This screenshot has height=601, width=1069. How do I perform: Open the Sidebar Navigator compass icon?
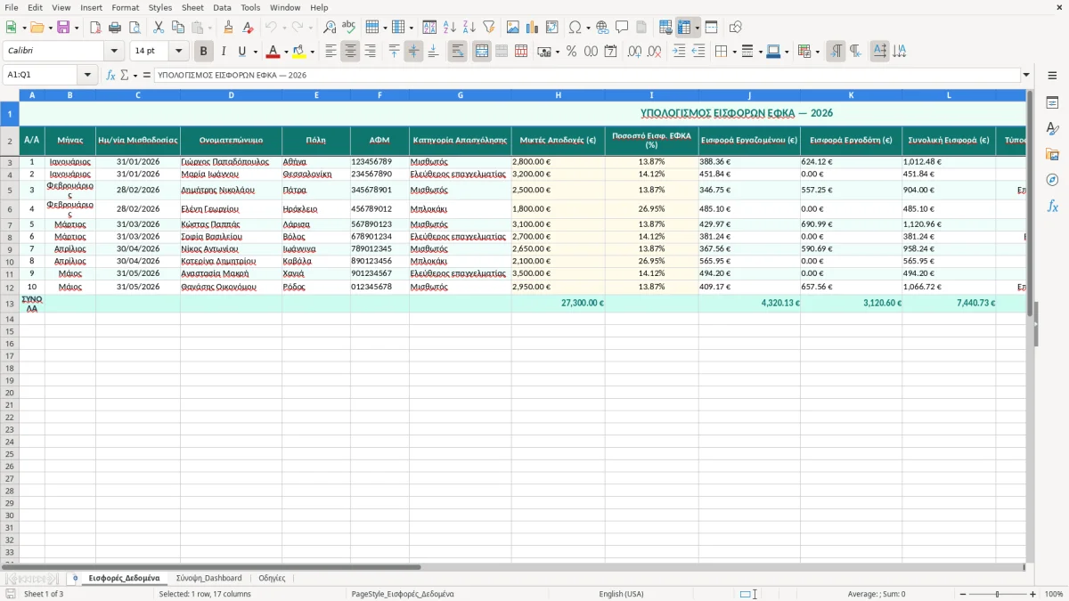pyautogui.click(x=1052, y=180)
